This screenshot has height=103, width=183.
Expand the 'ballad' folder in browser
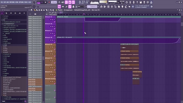[x=14, y=37]
